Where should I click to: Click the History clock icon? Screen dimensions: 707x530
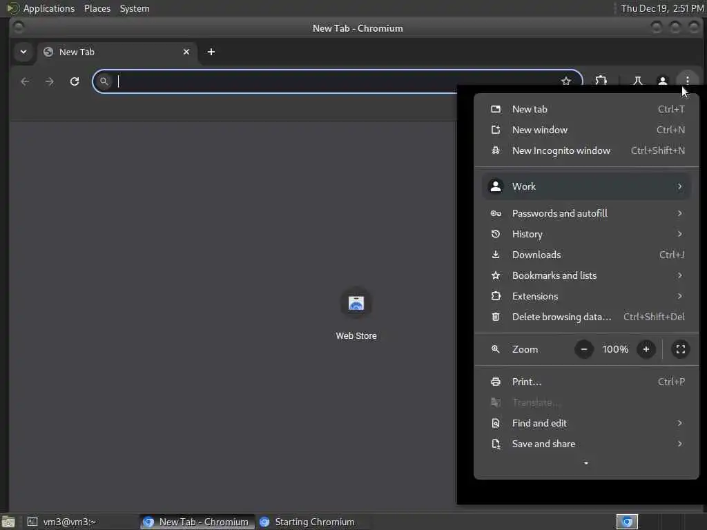[x=496, y=234]
